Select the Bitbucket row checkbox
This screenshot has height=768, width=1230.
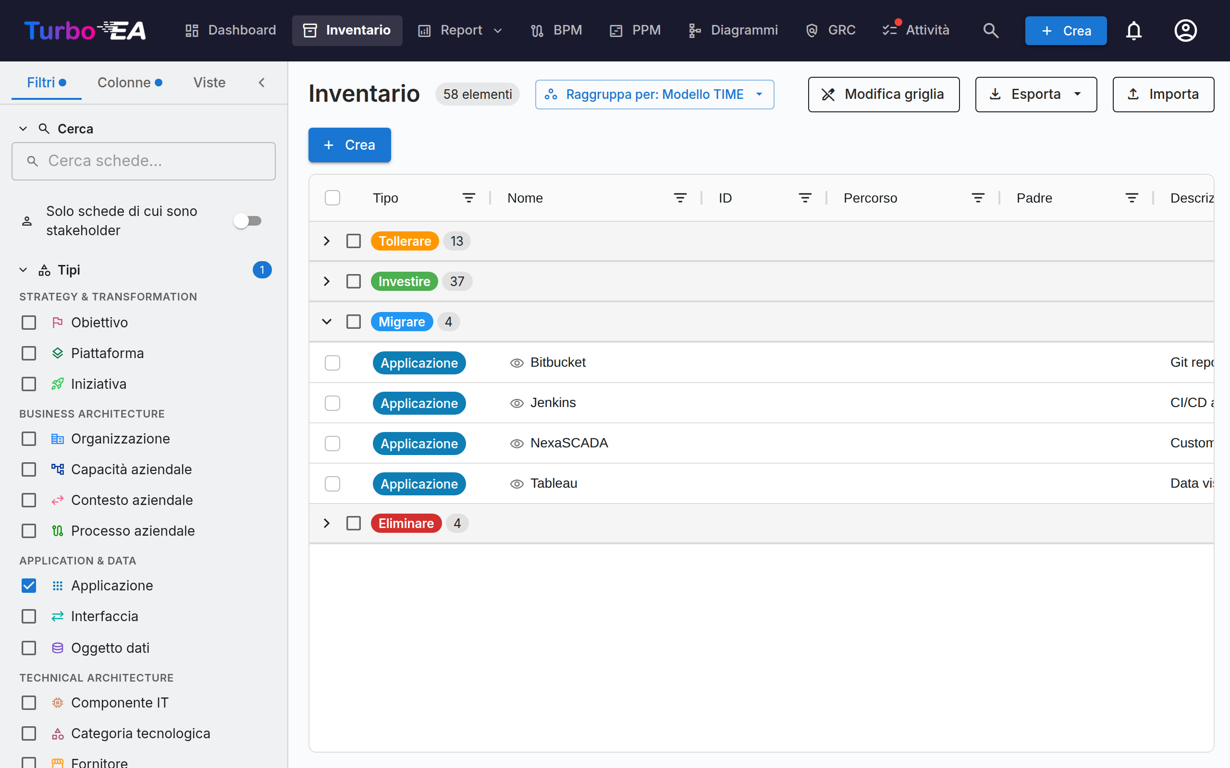click(x=332, y=363)
